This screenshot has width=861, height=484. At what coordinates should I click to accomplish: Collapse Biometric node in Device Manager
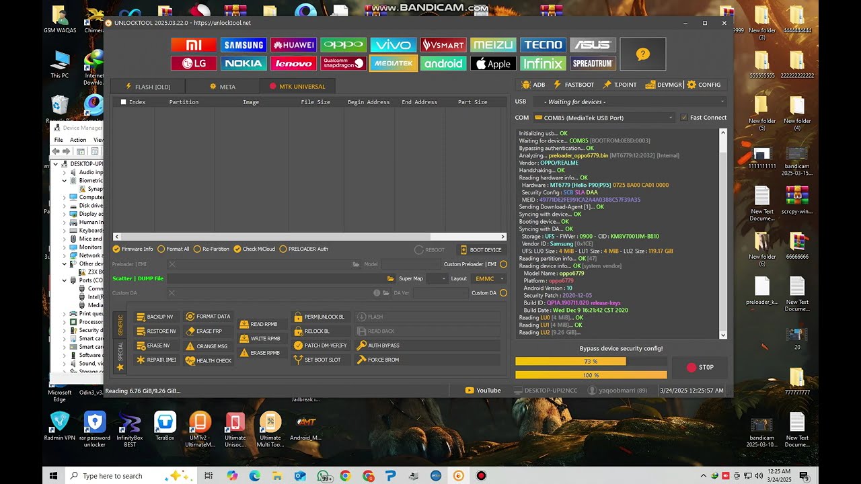[x=65, y=181]
